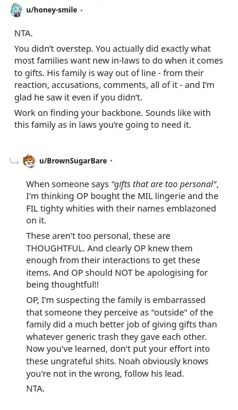Screen dimensions: 238x410
Task: Click the capitalized word "THOUGHTFUL."
Action: click(55, 248)
